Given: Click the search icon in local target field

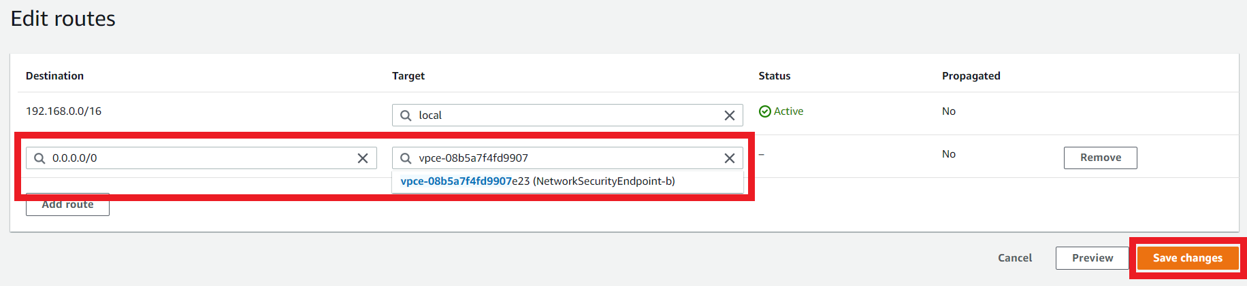Looking at the screenshot, I should point(406,115).
